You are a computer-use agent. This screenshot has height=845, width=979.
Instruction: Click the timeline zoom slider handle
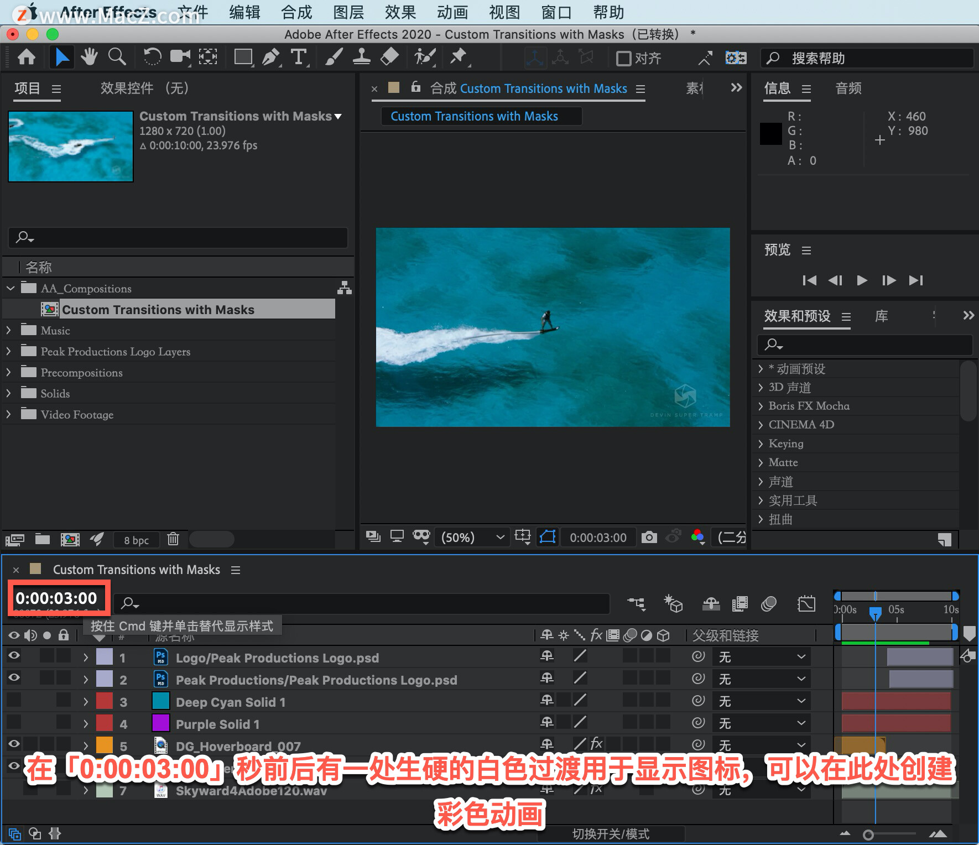coord(868,834)
